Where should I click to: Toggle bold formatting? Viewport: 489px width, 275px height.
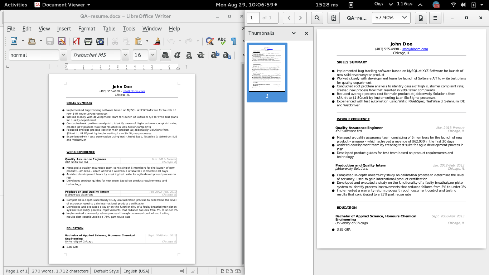point(165,55)
